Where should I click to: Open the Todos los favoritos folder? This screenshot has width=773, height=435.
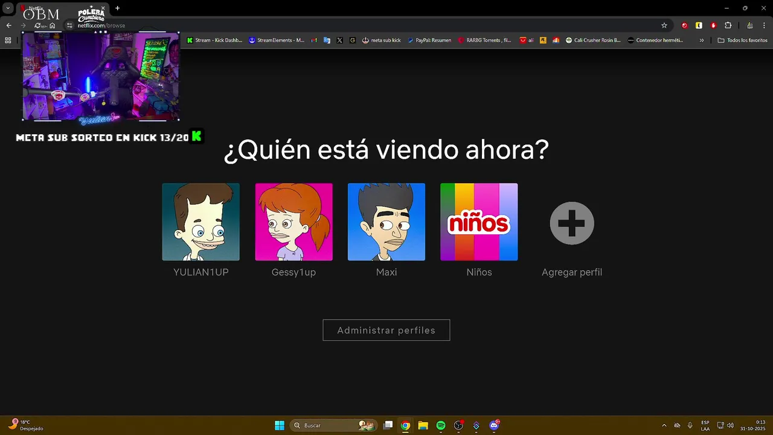coord(743,40)
